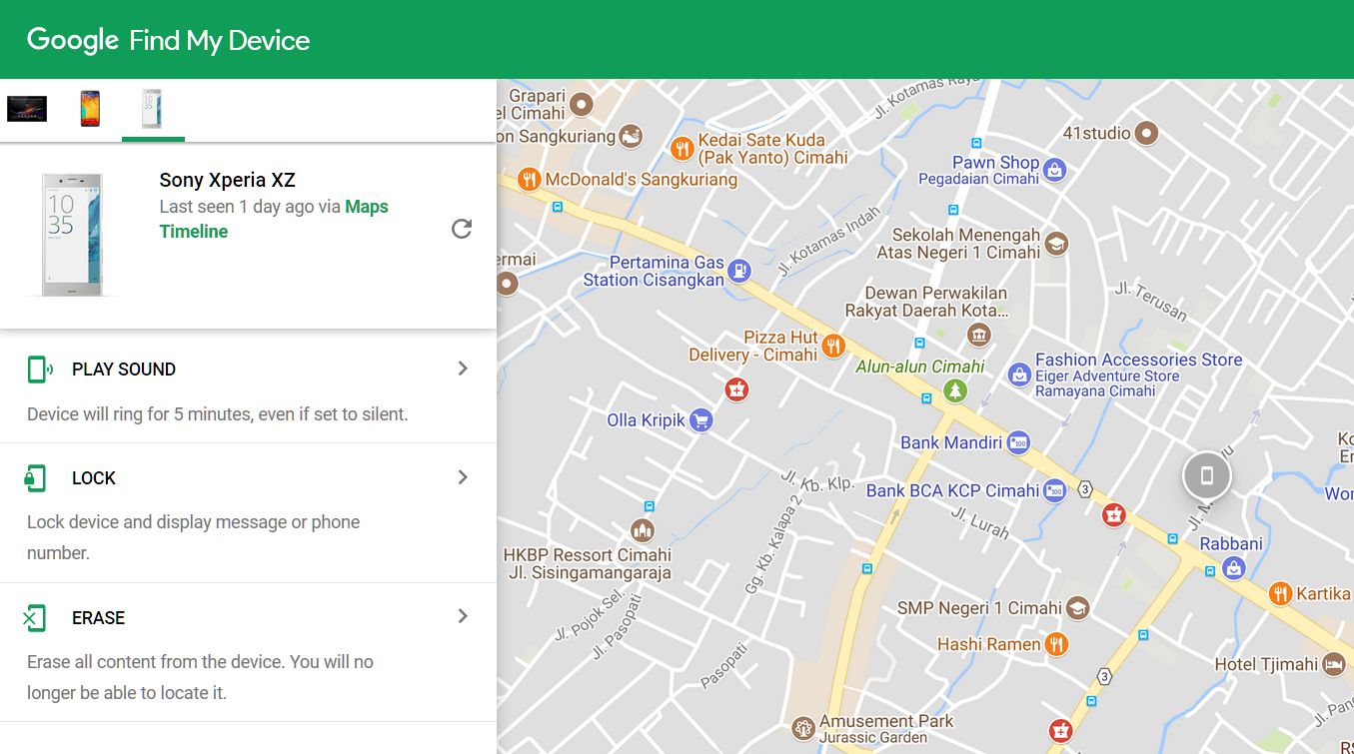Image resolution: width=1354 pixels, height=754 pixels.
Task: Click the Play Sound speaker phone icon
Action: [40, 370]
